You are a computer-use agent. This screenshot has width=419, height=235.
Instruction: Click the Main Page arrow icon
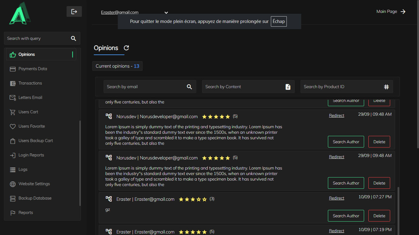(x=403, y=12)
